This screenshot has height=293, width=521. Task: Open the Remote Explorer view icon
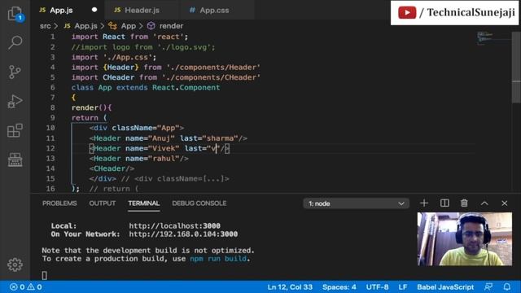pyautogui.click(x=15, y=160)
